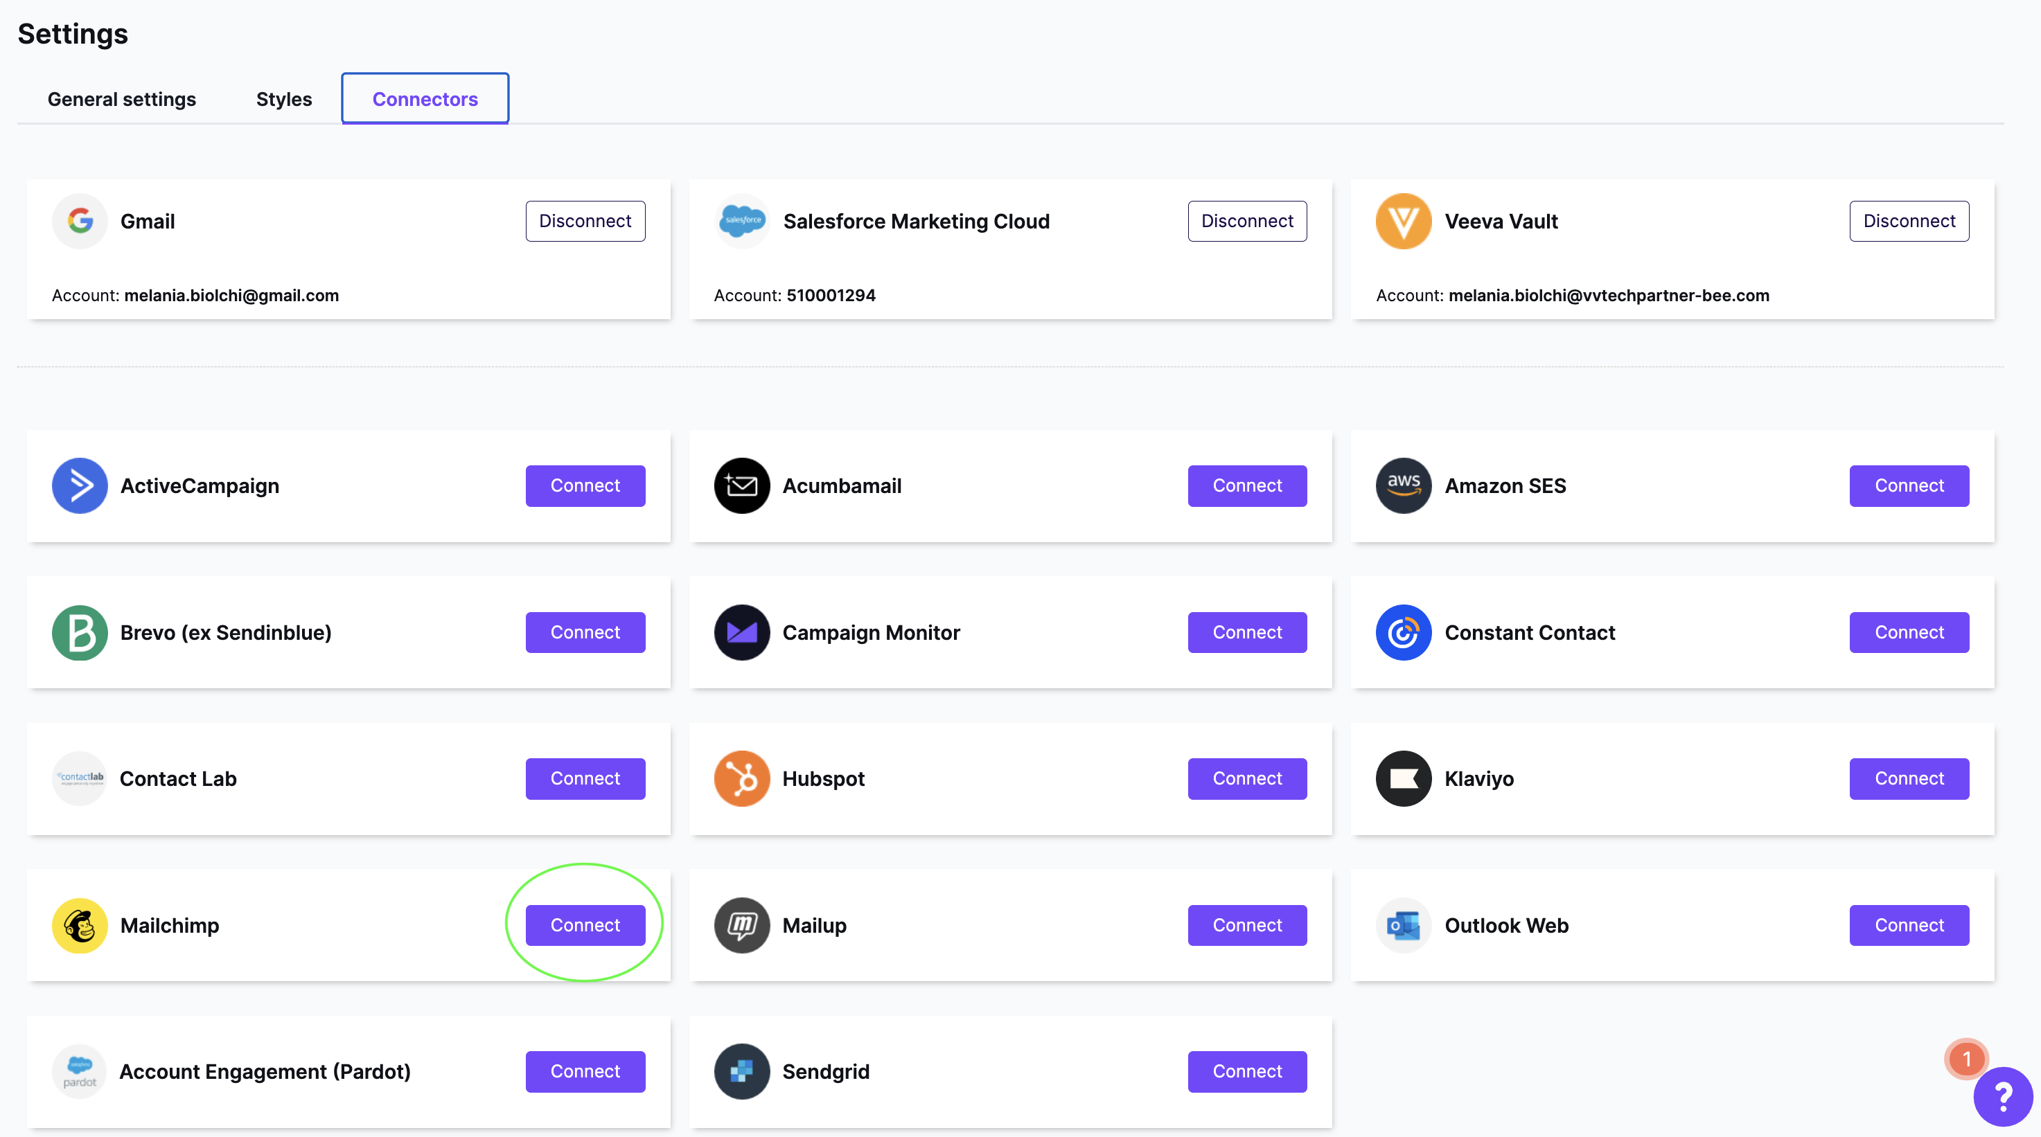Viewport: 2041px width, 1137px height.
Task: Connect Mailup
Action: (1247, 926)
